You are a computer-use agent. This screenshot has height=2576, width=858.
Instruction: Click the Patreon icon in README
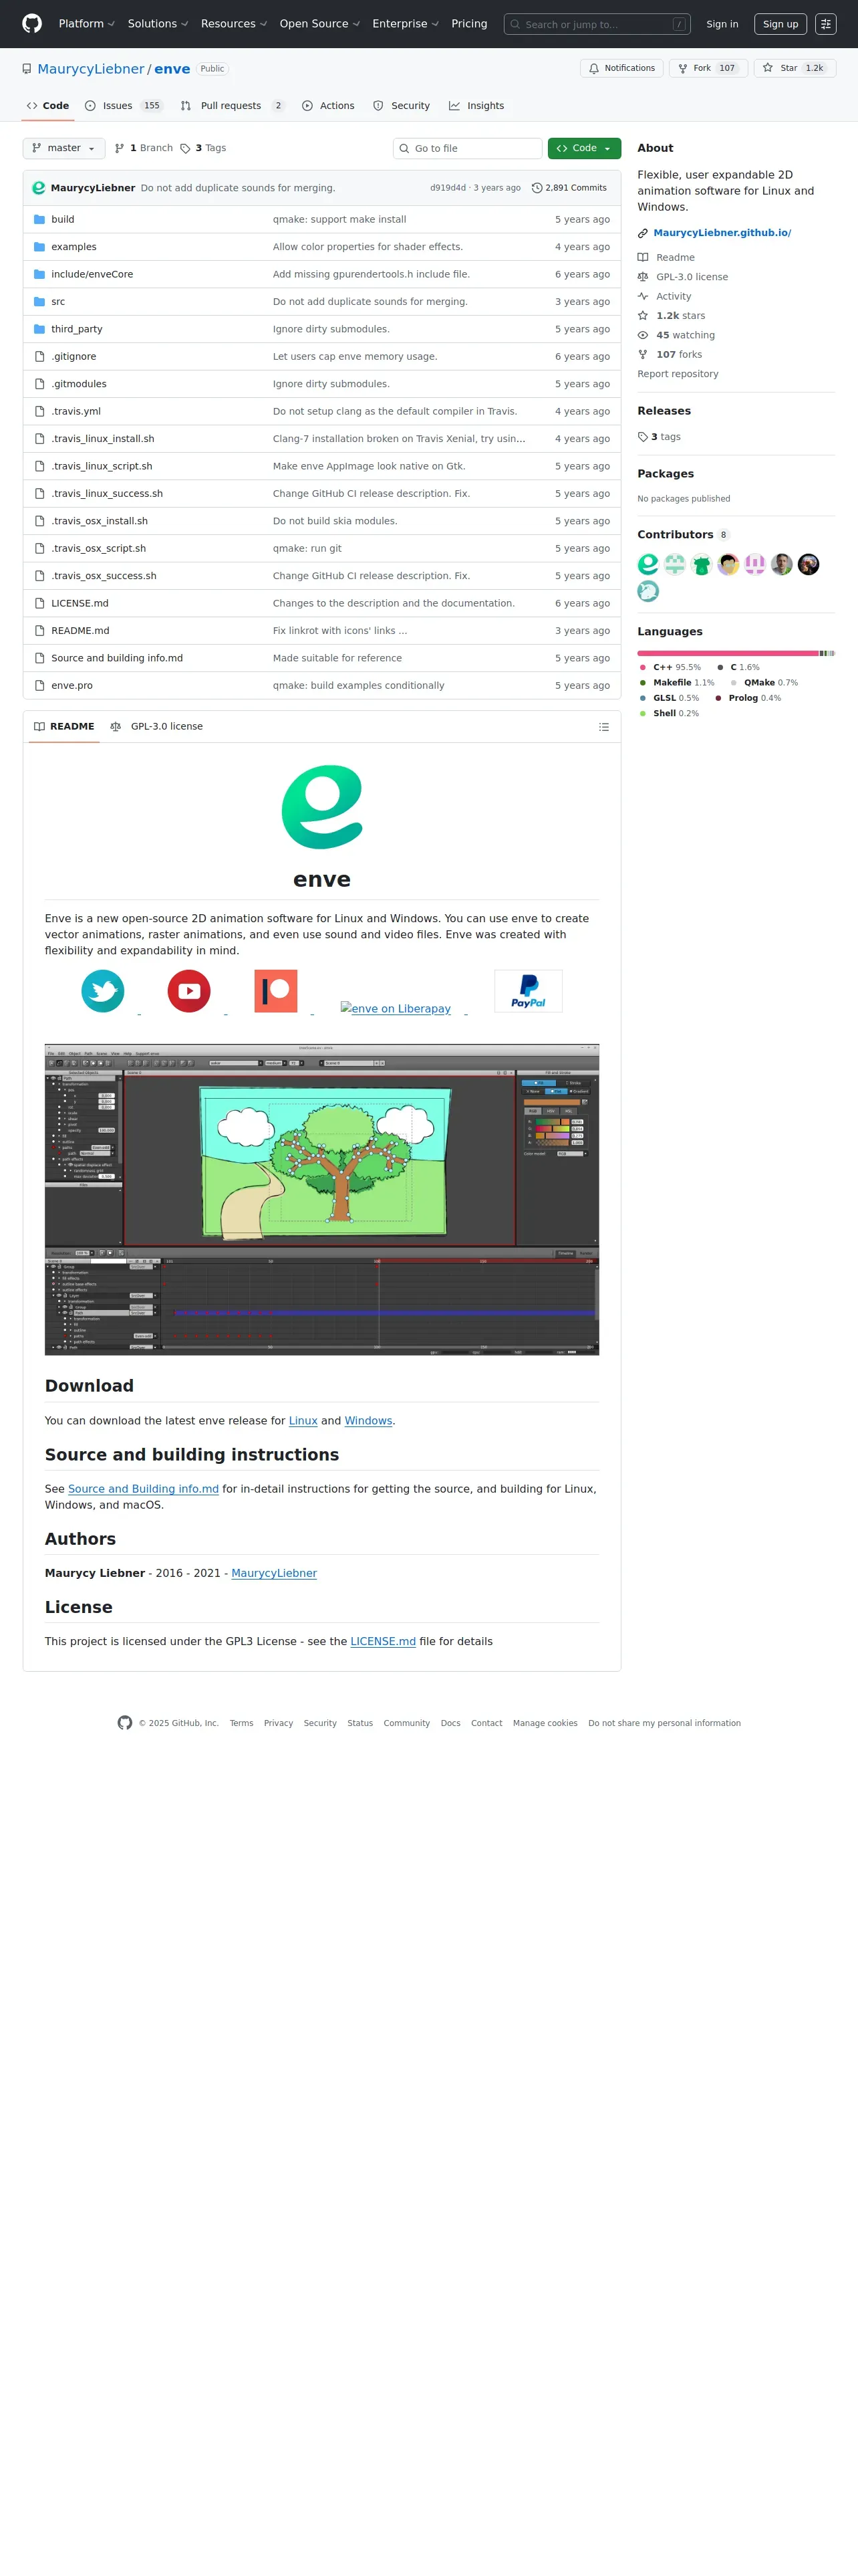[x=276, y=991]
